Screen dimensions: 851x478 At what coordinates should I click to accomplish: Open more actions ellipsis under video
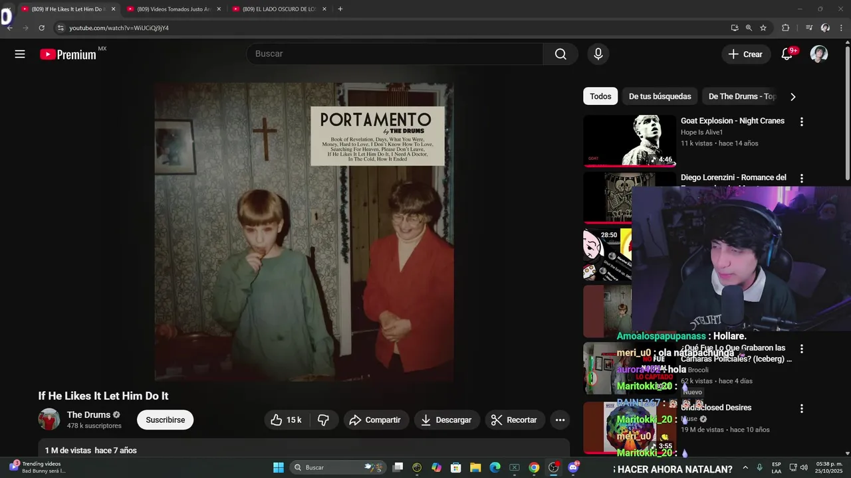[x=560, y=420]
